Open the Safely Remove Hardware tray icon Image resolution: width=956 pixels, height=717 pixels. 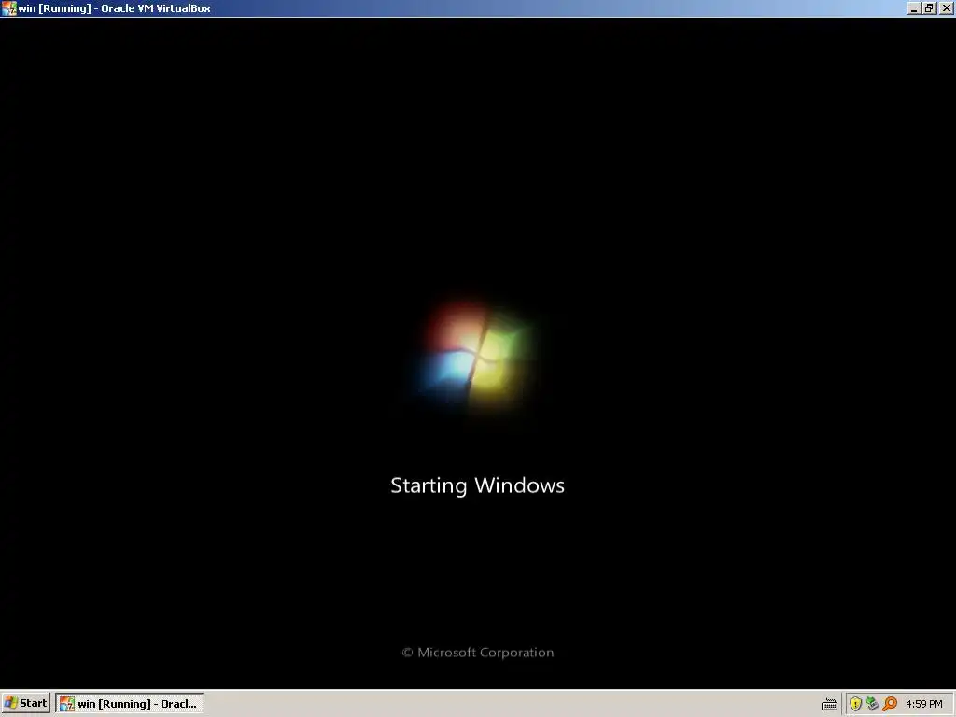tap(873, 704)
